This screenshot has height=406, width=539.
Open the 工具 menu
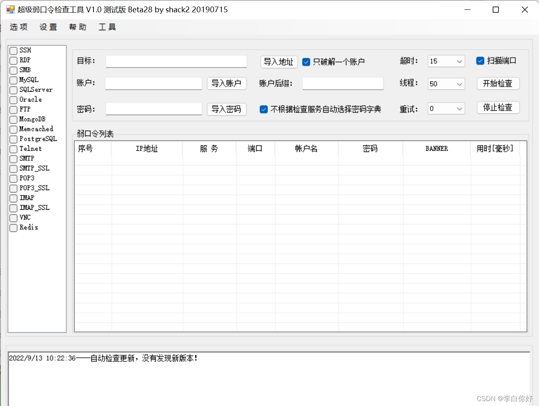[107, 27]
